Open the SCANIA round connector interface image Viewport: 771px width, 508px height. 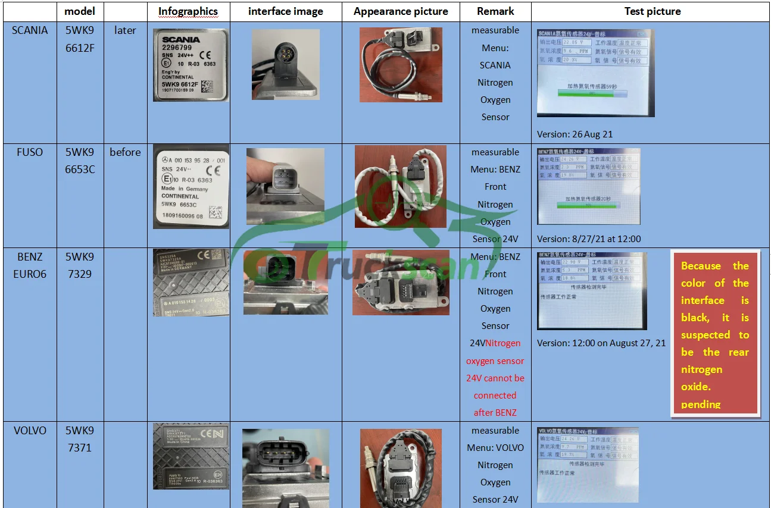tap(286, 64)
